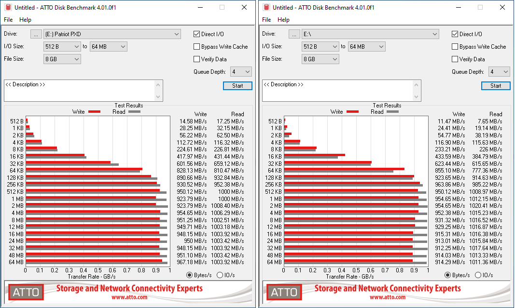Open Help menu in right window
Screen dimensions: 515x308
[283, 20]
